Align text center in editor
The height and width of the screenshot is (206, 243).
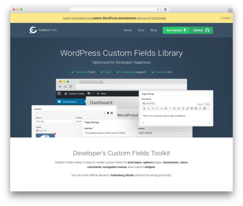[179, 109]
